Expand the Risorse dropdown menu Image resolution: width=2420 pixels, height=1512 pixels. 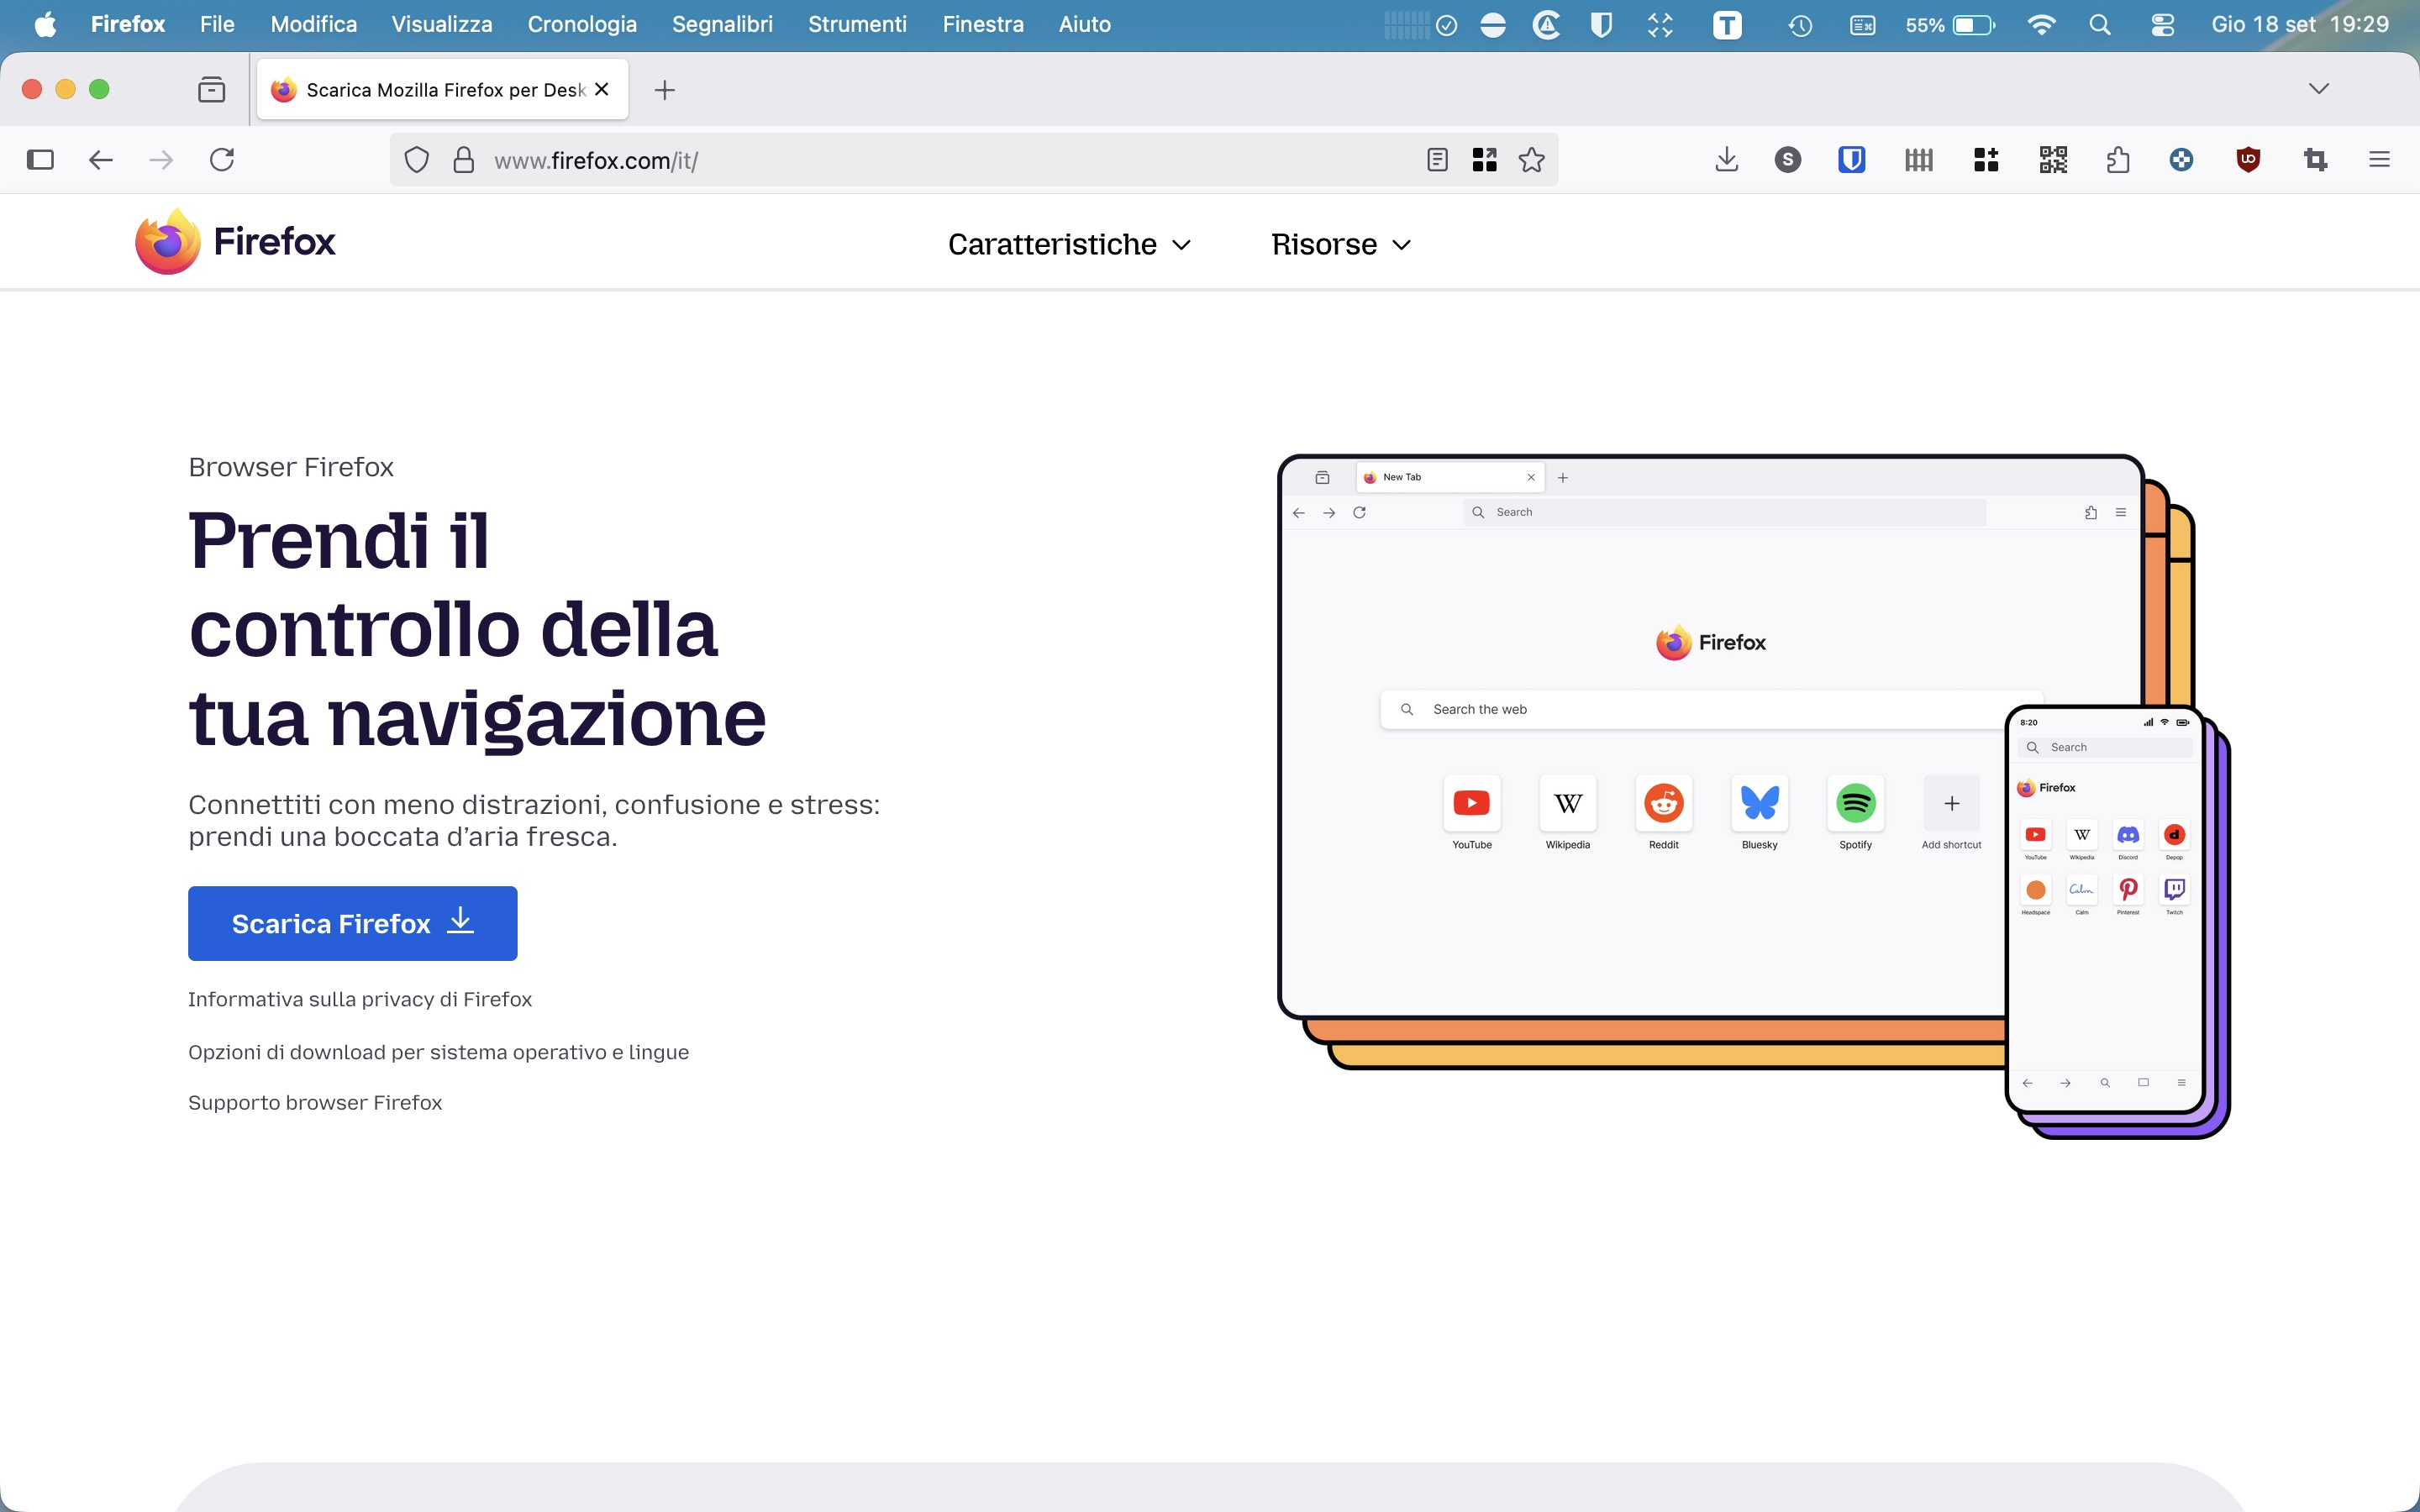(1340, 245)
